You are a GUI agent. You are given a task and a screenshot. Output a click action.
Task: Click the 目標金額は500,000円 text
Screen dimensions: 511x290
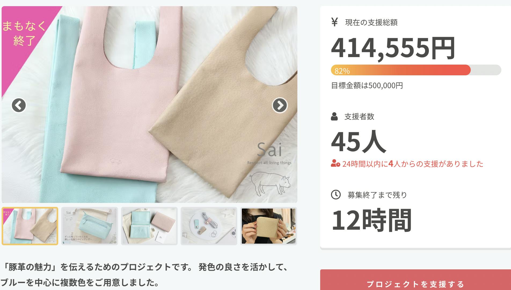point(367,85)
